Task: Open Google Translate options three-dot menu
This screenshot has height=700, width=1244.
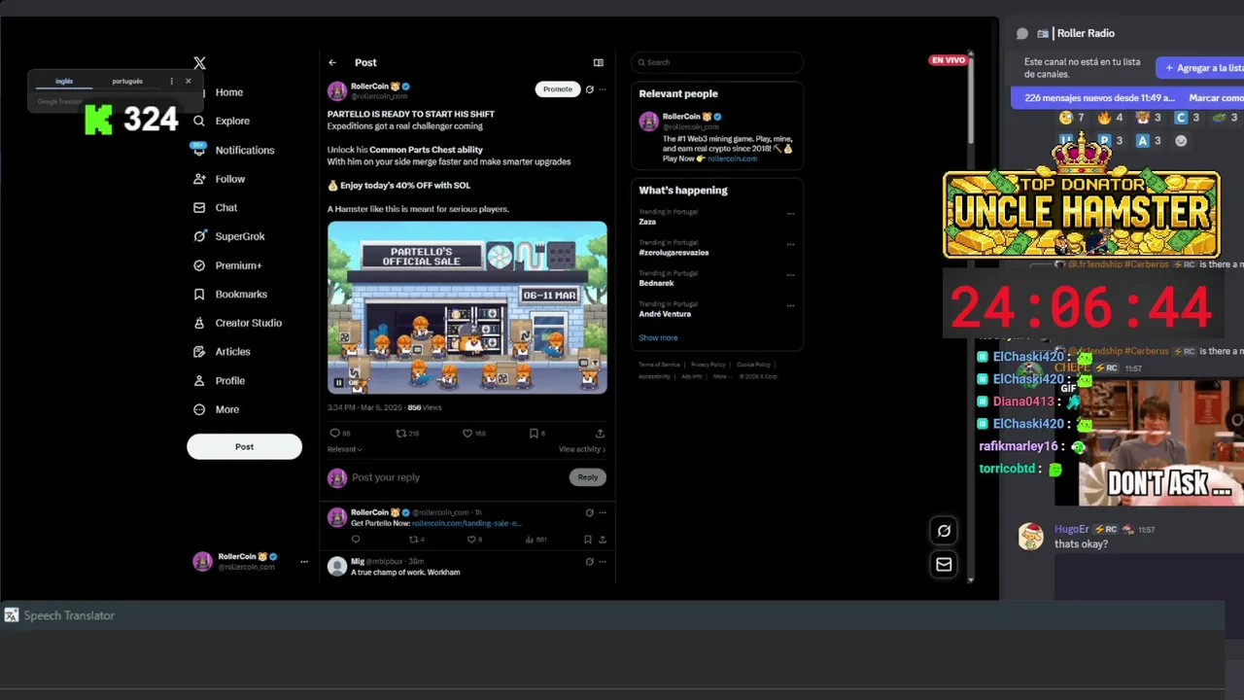Action: pyautogui.click(x=171, y=82)
